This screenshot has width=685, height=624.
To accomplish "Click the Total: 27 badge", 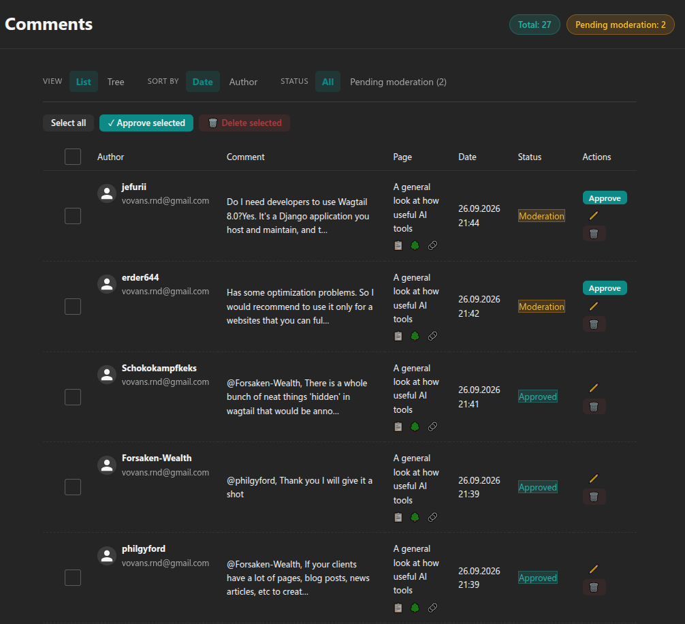I will tap(535, 25).
